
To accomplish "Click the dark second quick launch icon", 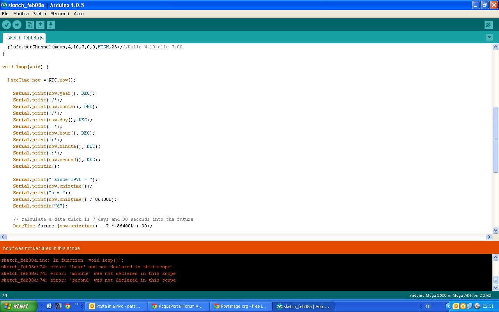I will [58, 306].
